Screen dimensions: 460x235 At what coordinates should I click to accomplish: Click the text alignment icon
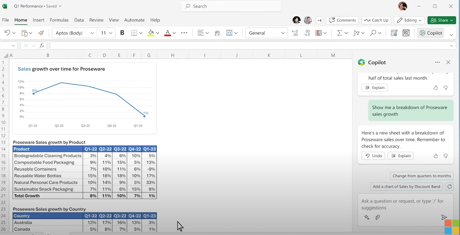pyautogui.click(x=201, y=33)
